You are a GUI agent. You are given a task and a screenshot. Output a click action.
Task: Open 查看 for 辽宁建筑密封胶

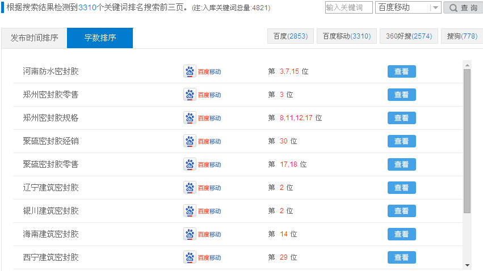402,188
